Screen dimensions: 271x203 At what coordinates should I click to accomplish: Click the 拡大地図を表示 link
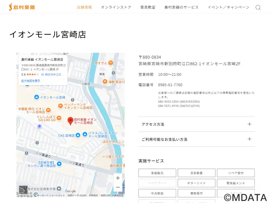click(30, 81)
